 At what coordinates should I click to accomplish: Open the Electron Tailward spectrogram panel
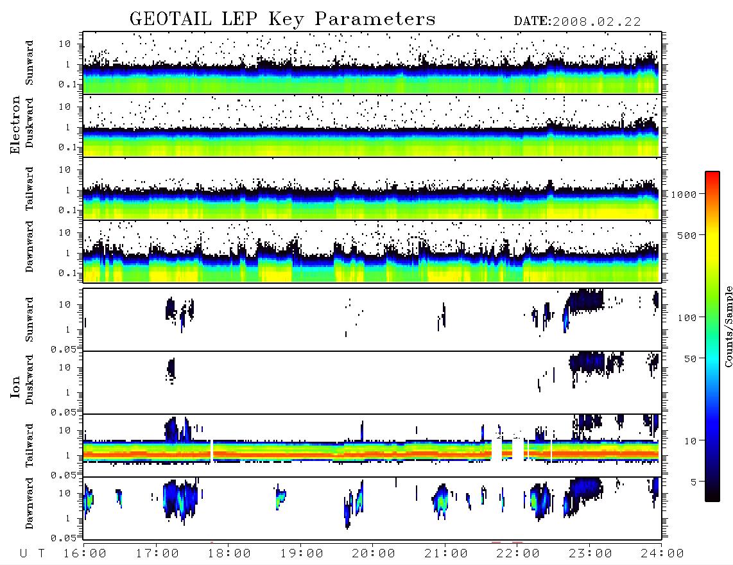click(372, 189)
